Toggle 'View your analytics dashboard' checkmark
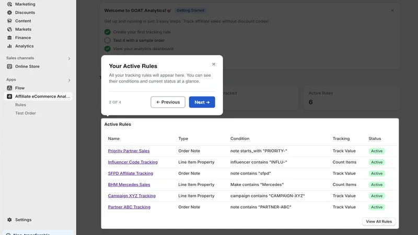The height and width of the screenshot is (235, 418). click(x=108, y=49)
